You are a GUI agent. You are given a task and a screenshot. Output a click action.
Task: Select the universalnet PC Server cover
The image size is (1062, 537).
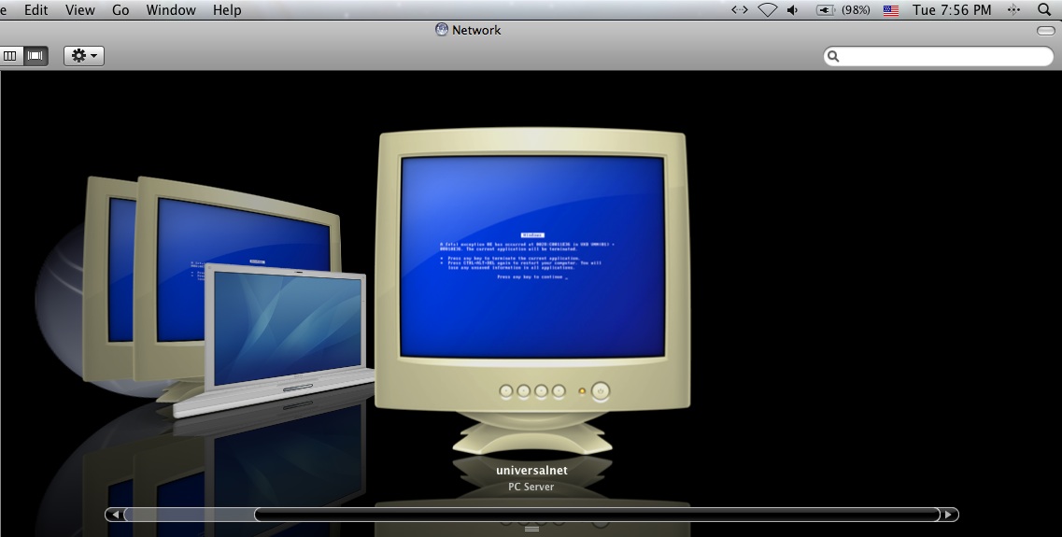point(532,291)
